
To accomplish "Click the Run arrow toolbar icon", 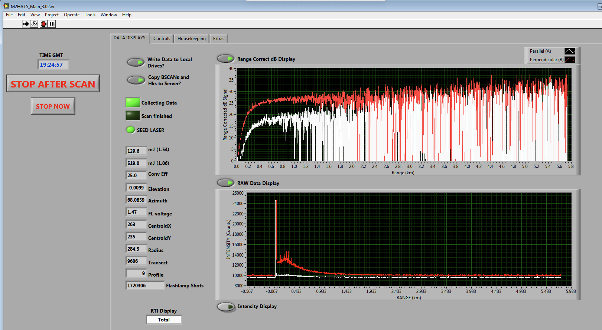I will [26, 24].
